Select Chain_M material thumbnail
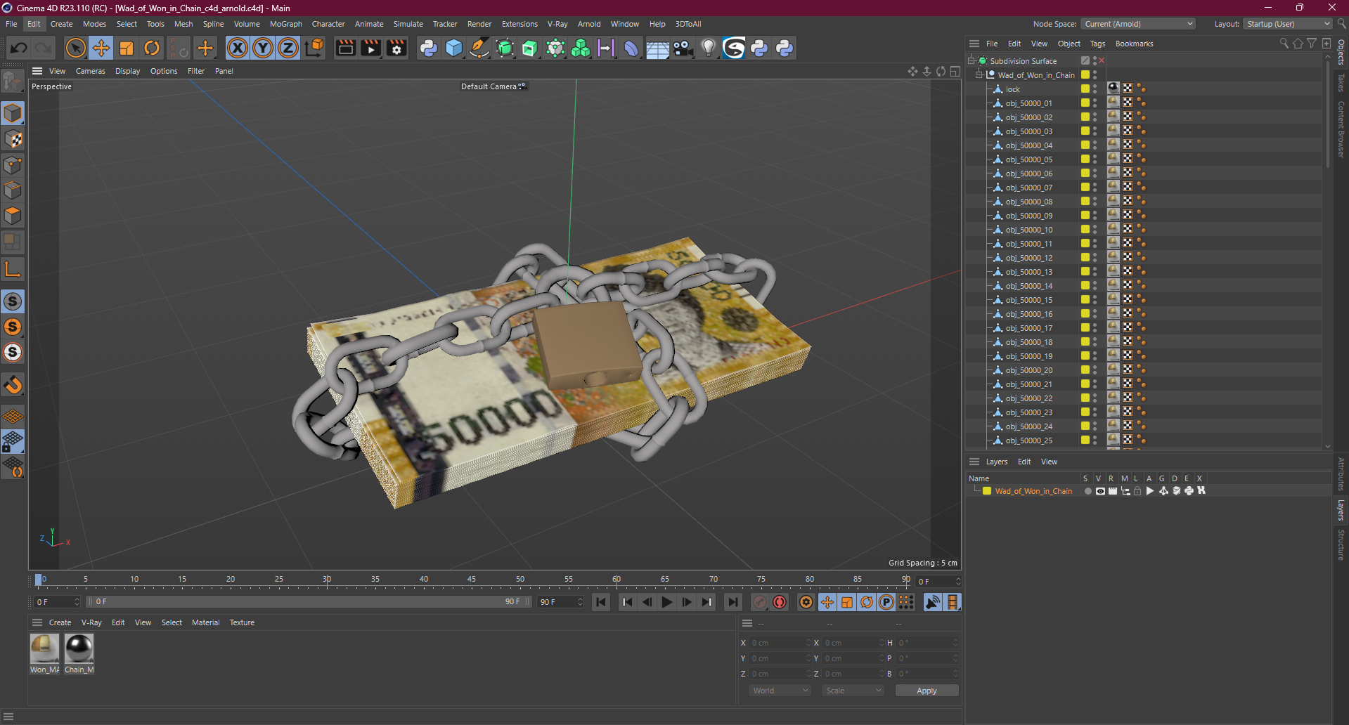1349x725 pixels. coord(79,648)
